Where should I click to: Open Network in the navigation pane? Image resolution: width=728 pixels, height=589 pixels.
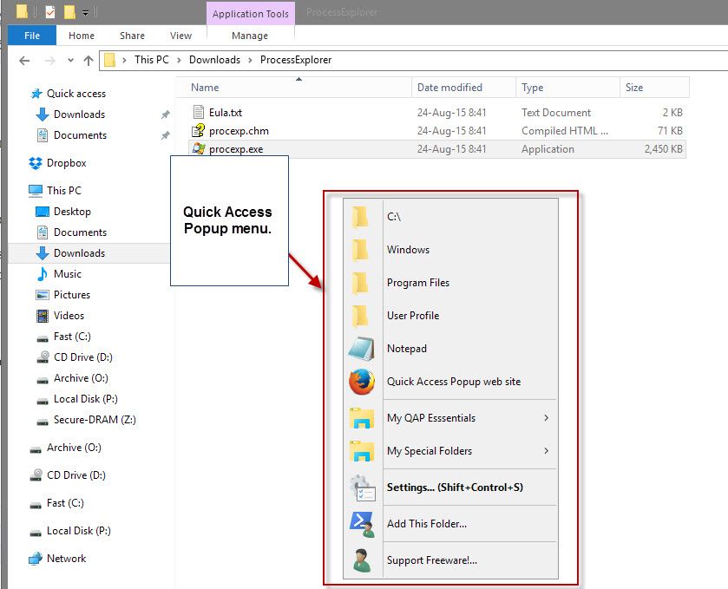point(67,559)
